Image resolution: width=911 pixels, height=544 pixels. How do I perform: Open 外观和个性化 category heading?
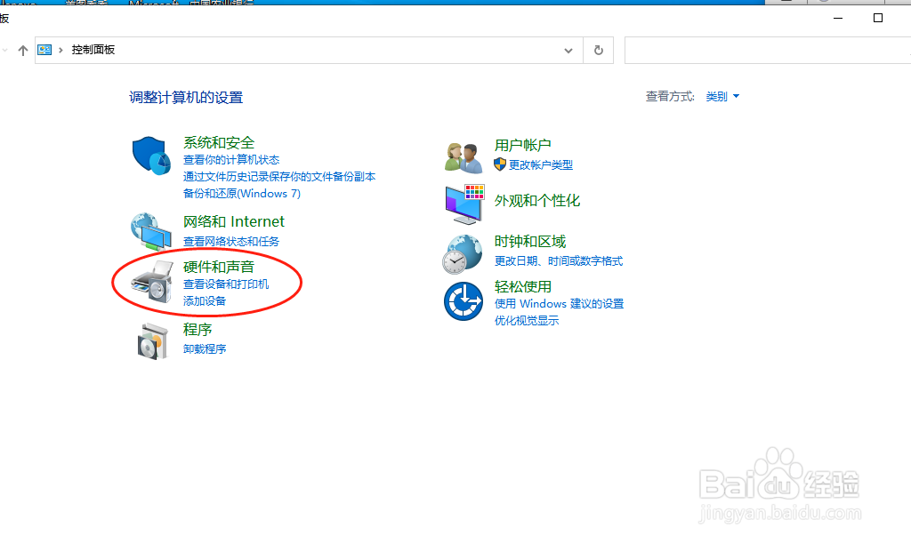coord(537,201)
